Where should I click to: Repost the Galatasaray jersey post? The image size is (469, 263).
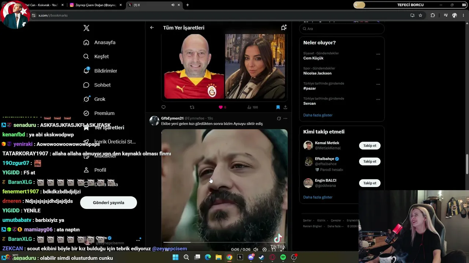tap(192, 107)
